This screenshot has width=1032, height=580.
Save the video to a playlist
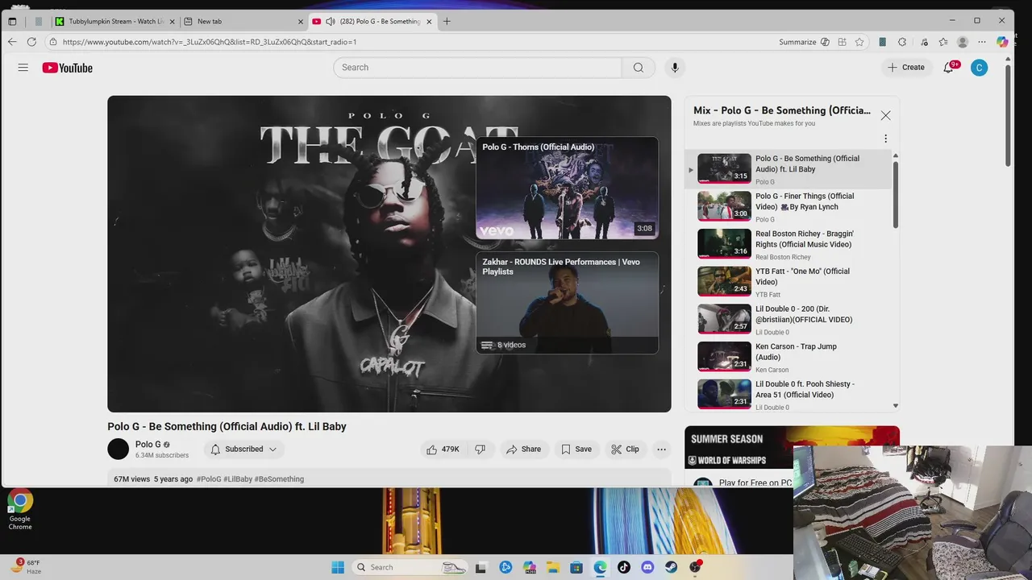[576, 449]
